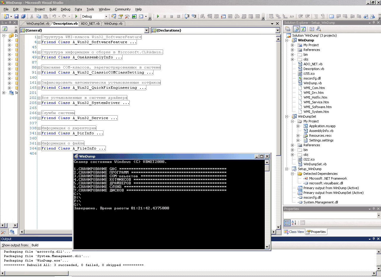
Task: Click refresh icon in left panel
Action: click(5, 29)
